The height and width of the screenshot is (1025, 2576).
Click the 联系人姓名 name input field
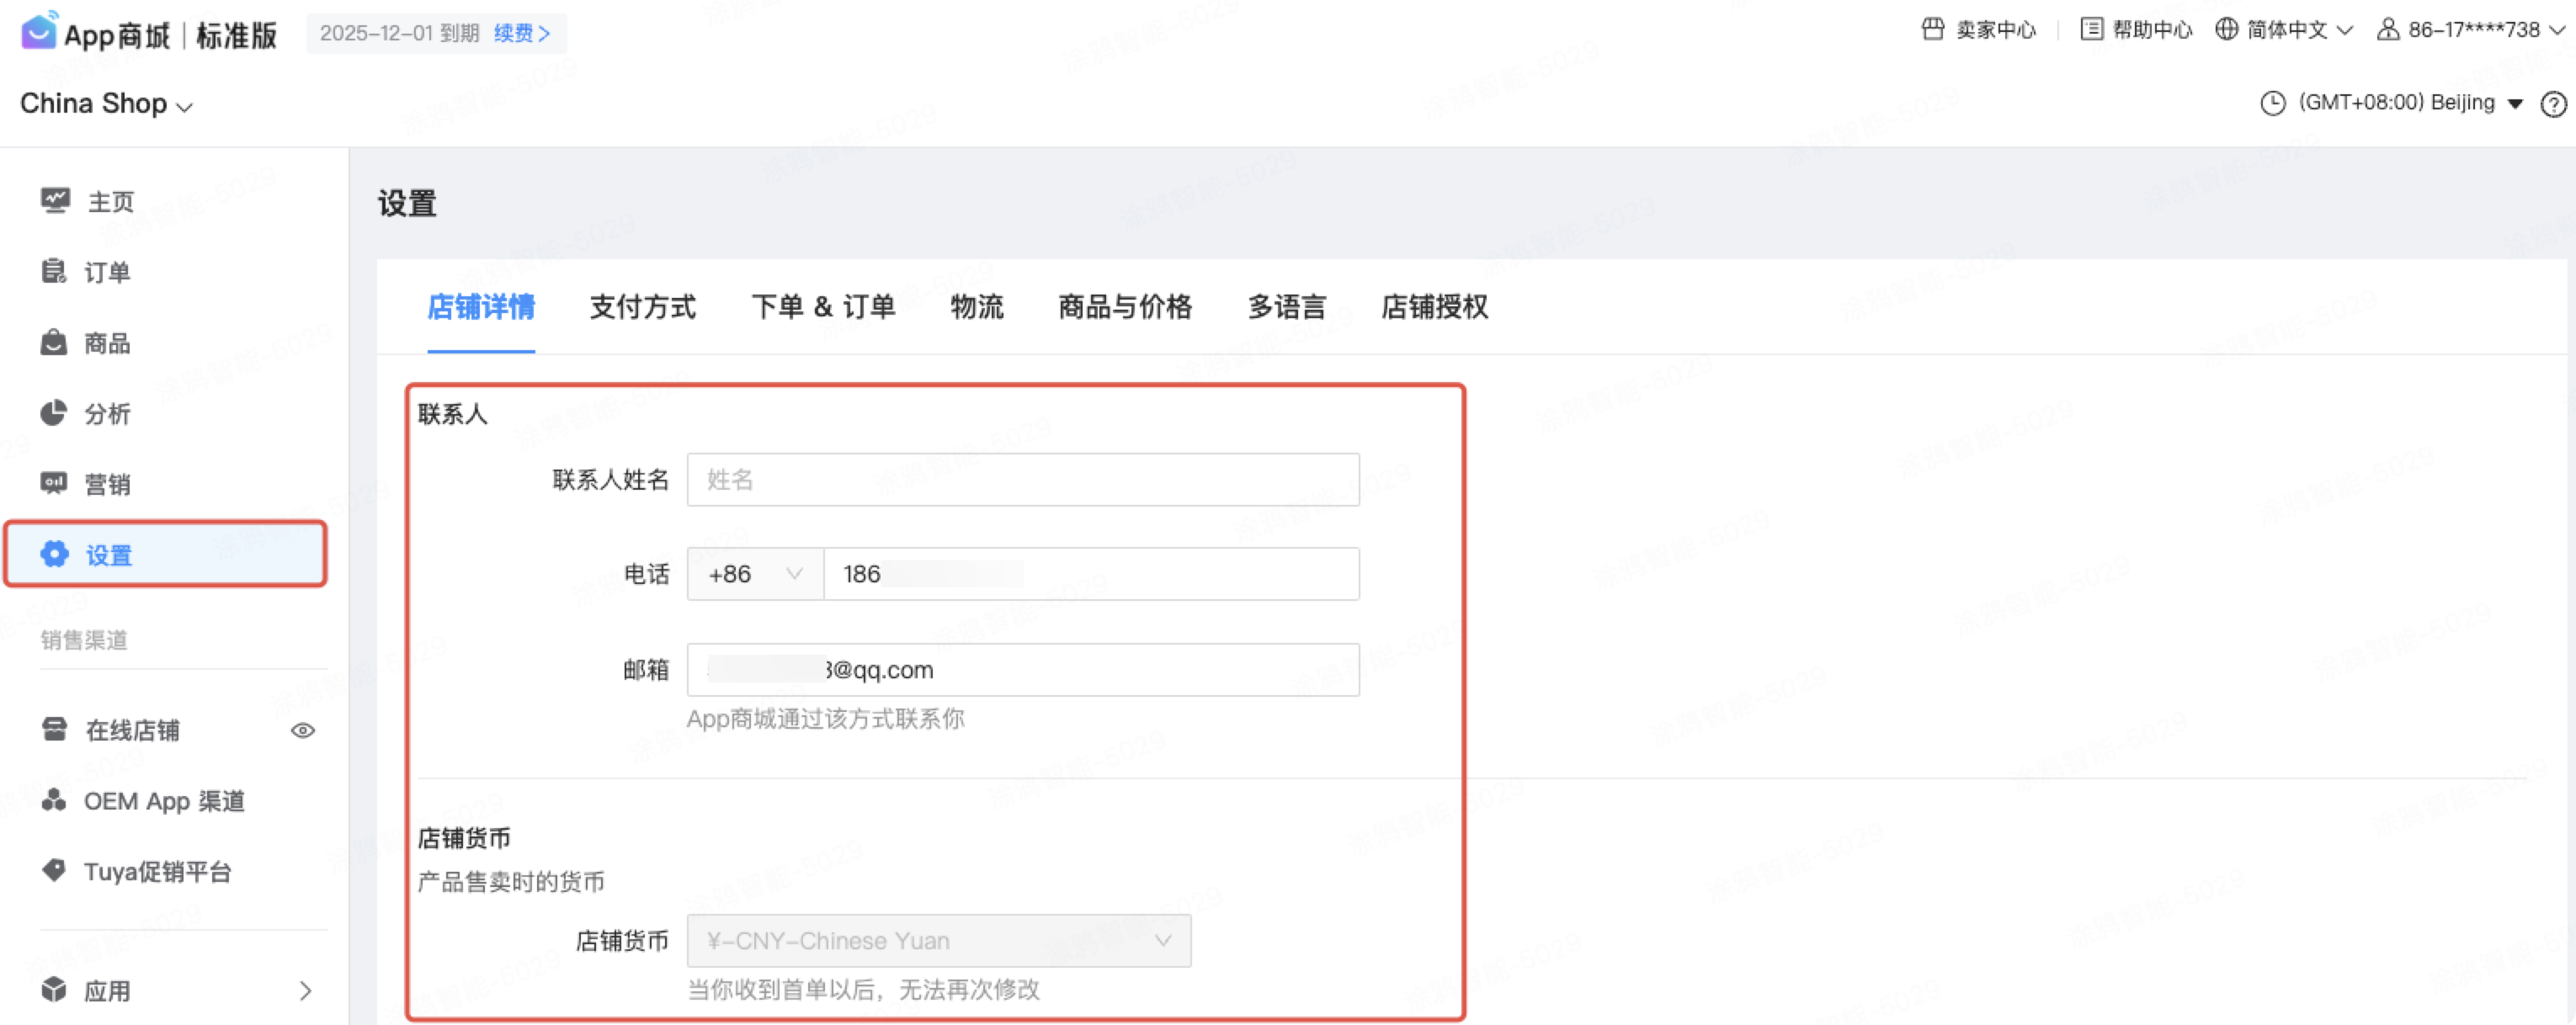pyautogui.click(x=1023, y=480)
